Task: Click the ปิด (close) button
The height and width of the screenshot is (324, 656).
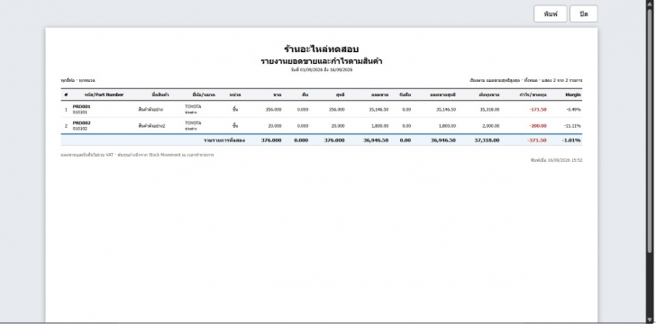Action: [x=584, y=13]
